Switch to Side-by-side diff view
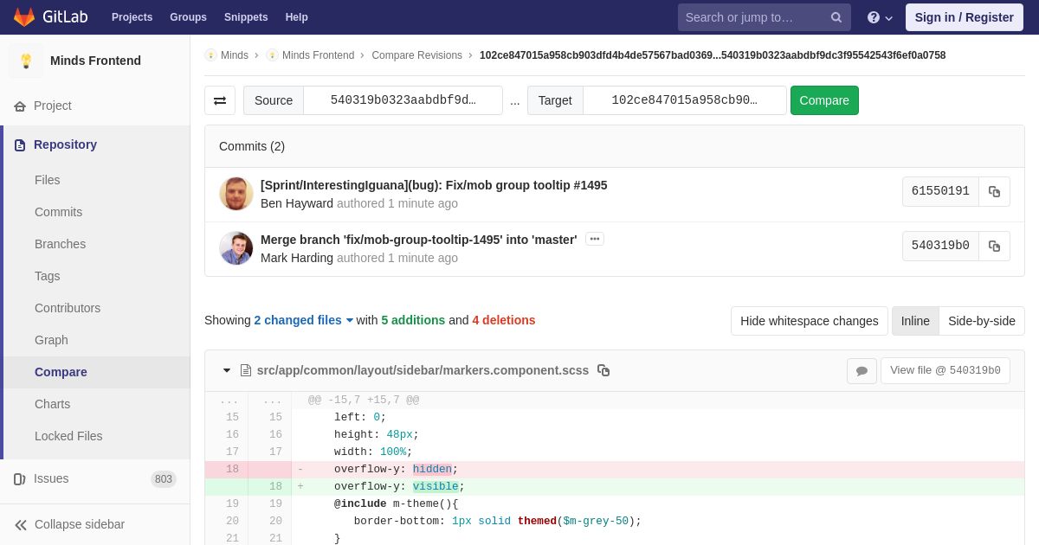 tap(982, 321)
